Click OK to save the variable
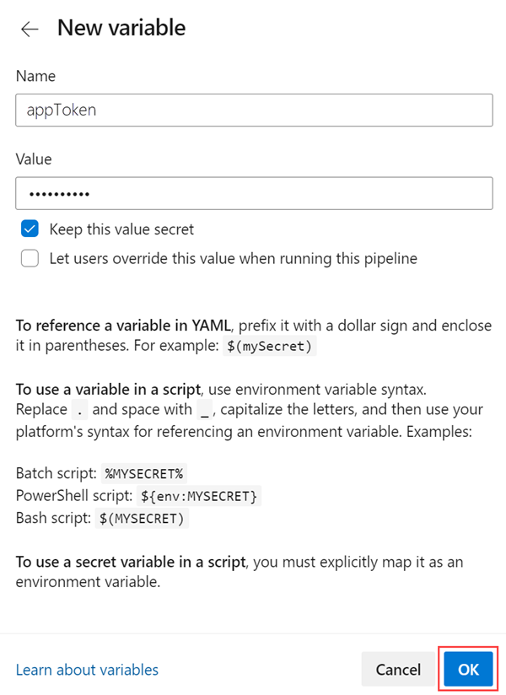Screen dimensions: 506x695 (x=467, y=669)
